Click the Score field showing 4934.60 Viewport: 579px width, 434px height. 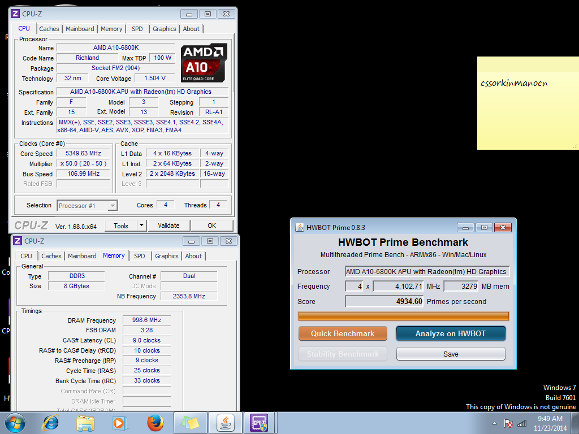(x=384, y=302)
